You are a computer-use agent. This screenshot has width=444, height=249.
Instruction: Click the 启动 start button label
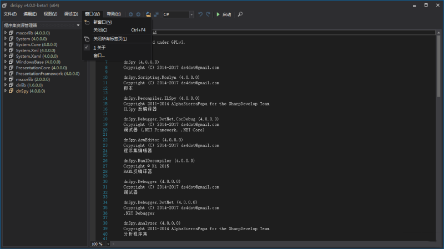pos(226,14)
